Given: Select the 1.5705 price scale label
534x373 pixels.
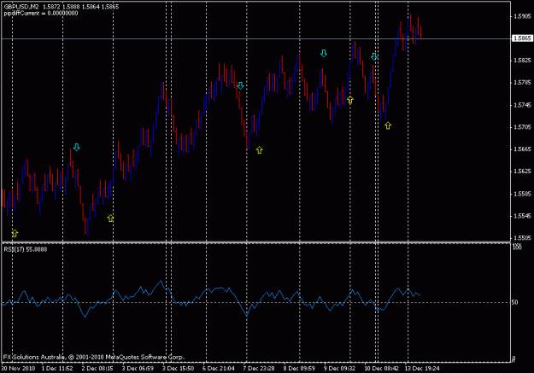Looking at the screenshot, I should click(x=522, y=127).
